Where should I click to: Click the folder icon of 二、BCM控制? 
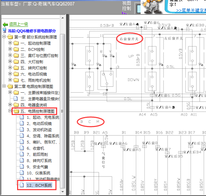16,49
